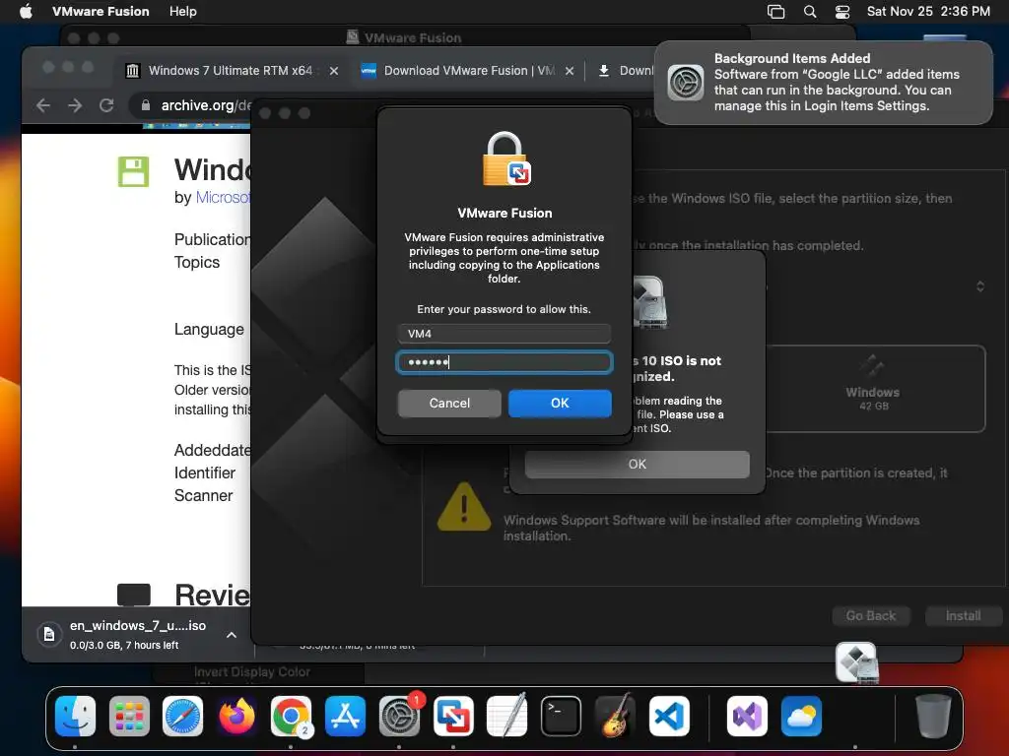Close the Download VMware Fusion tab
The image size is (1009, 756).
[570, 71]
